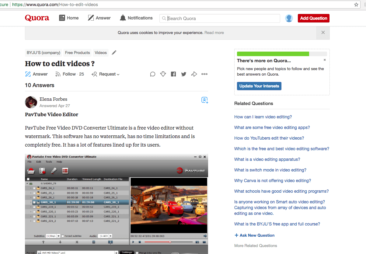This screenshot has height=254, width=366.
Task: Click Ask New Question link
Action: 254,235
